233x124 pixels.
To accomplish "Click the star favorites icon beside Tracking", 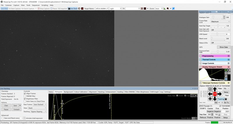I will (x=226, y=99).
